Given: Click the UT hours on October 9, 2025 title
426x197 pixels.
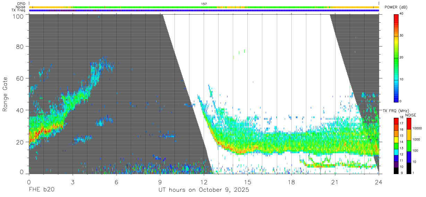Looking at the screenshot, I should point(204,190).
